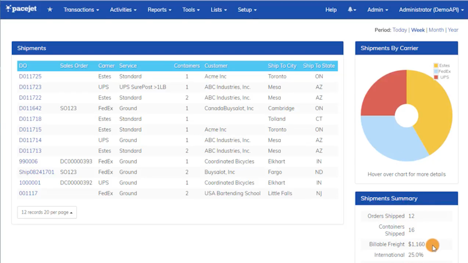Sort by DO column header

coord(23,65)
